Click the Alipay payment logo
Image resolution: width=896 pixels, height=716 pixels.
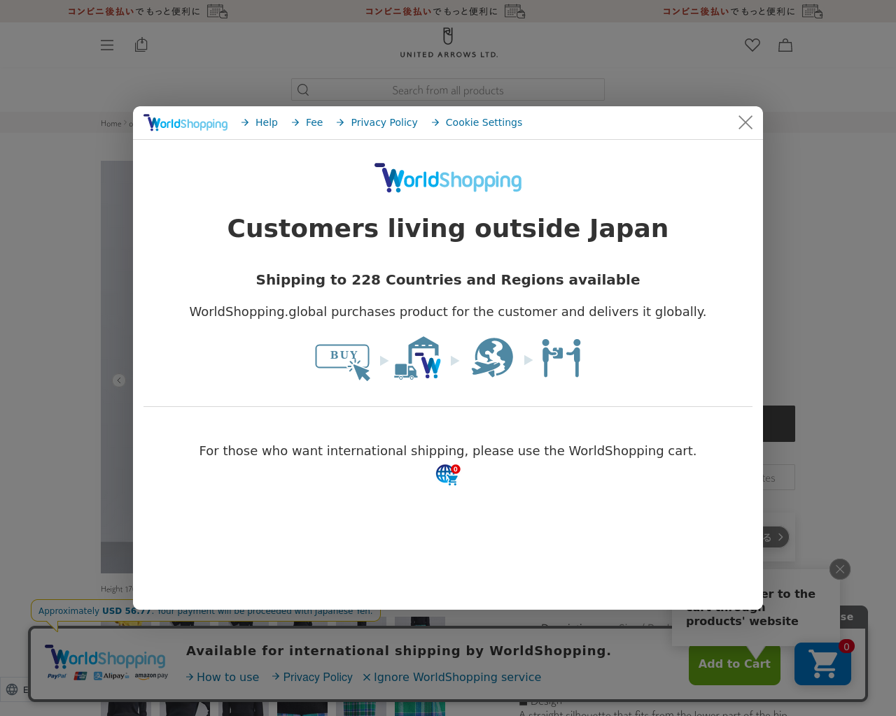[x=111, y=676]
